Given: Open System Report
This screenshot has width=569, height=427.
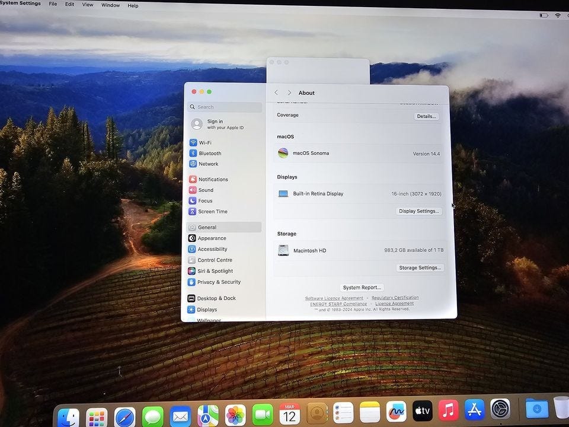Looking at the screenshot, I should (x=362, y=287).
